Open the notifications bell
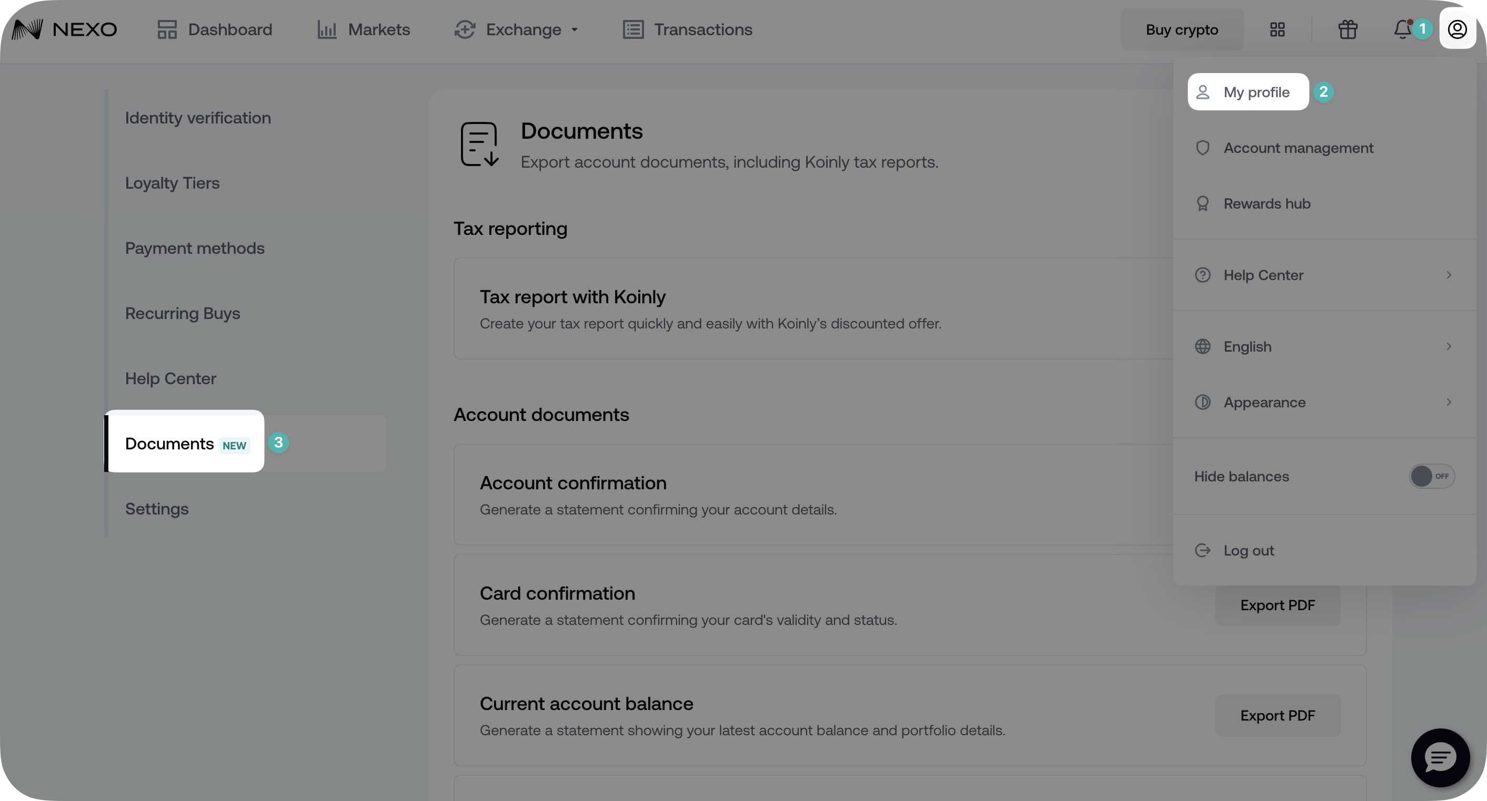Screen dimensions: 1487x801 pos(1403,29)
